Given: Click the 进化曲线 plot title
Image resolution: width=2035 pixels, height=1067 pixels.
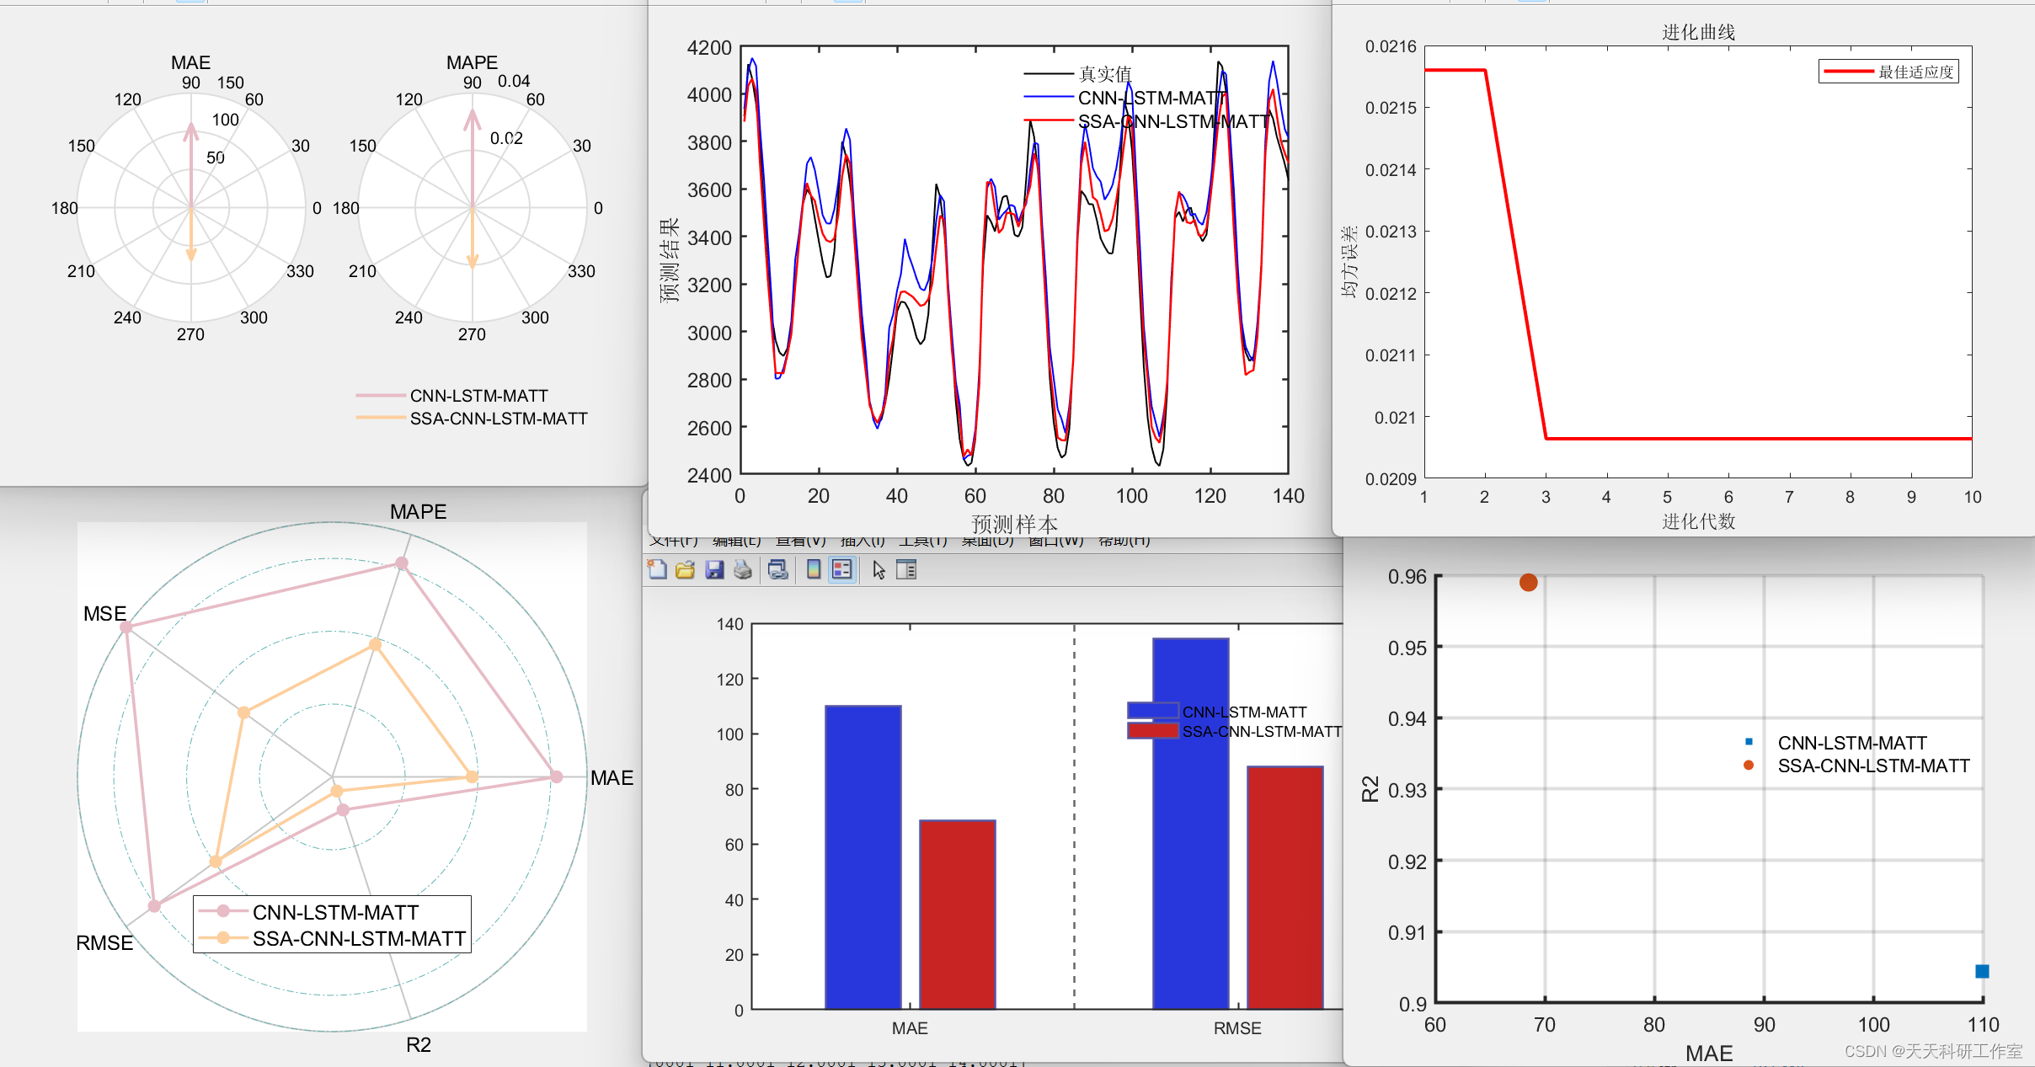Looking at the screenshot, I should pyautogui.click(x=1698, y=32).
